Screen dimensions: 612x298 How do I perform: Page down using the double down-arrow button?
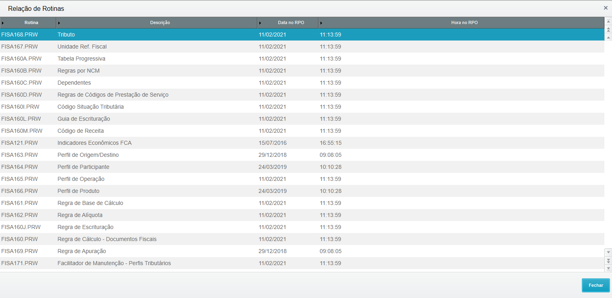coord(608,260)
